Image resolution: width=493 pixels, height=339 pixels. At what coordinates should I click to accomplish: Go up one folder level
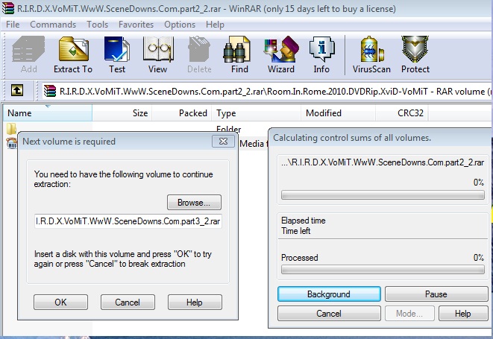tap(17, 91)
